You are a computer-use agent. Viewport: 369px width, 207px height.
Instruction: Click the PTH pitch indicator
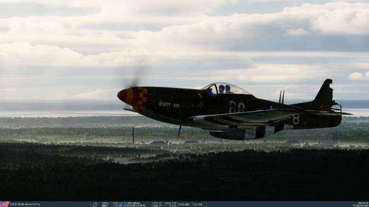(157, 203)
